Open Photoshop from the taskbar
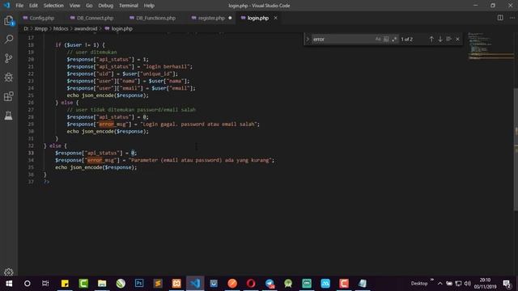 139,284
